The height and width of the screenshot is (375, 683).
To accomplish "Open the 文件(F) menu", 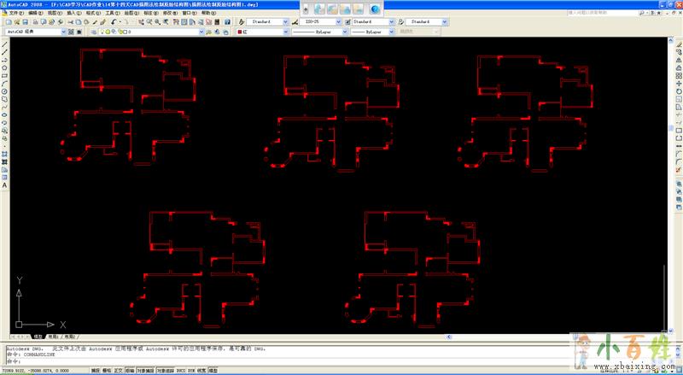I will pos(15,14).
